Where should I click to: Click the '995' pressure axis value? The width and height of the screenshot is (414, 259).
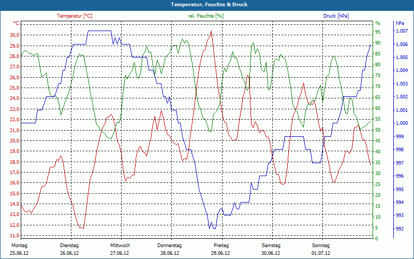(x=399, y=189)
